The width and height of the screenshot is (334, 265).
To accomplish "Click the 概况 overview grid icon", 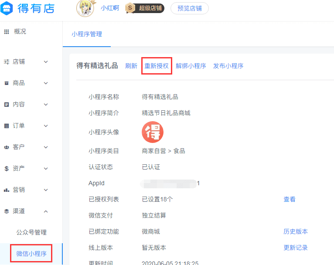I will tap(7, 32).
